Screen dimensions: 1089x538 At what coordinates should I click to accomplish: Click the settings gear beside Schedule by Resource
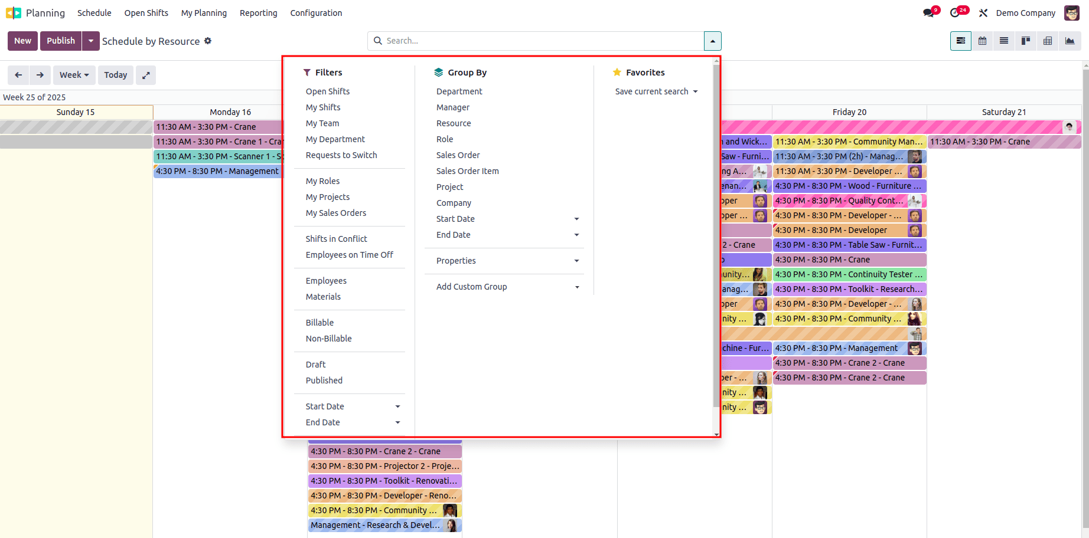tap(208, 41)
